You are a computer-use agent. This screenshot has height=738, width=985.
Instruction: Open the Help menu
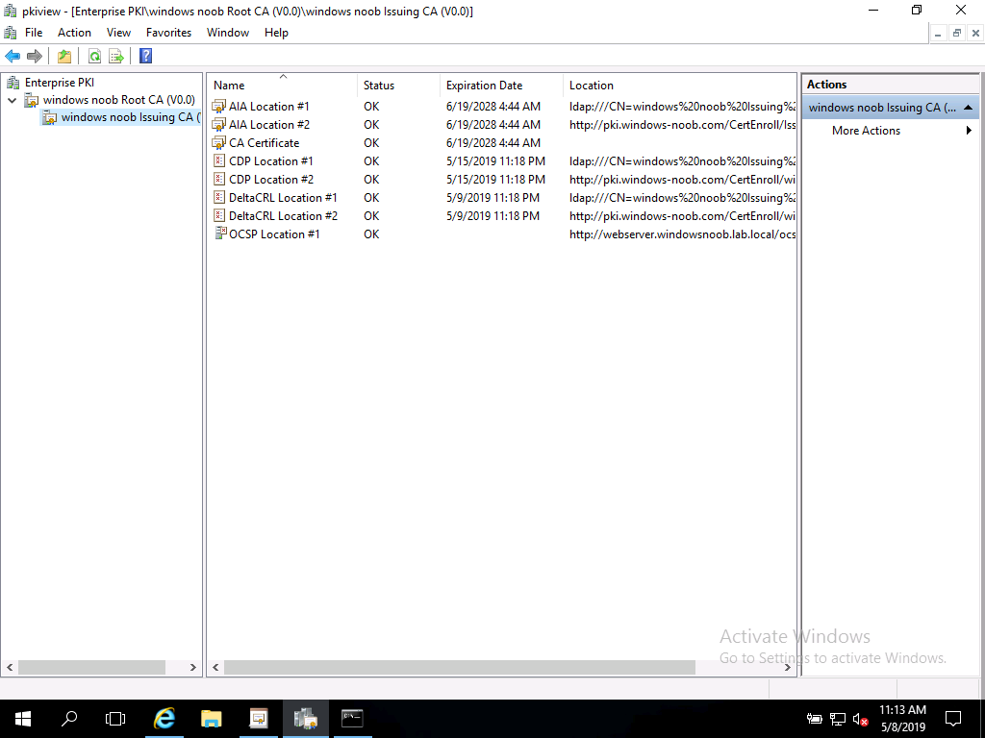click(x=276, y=33)
